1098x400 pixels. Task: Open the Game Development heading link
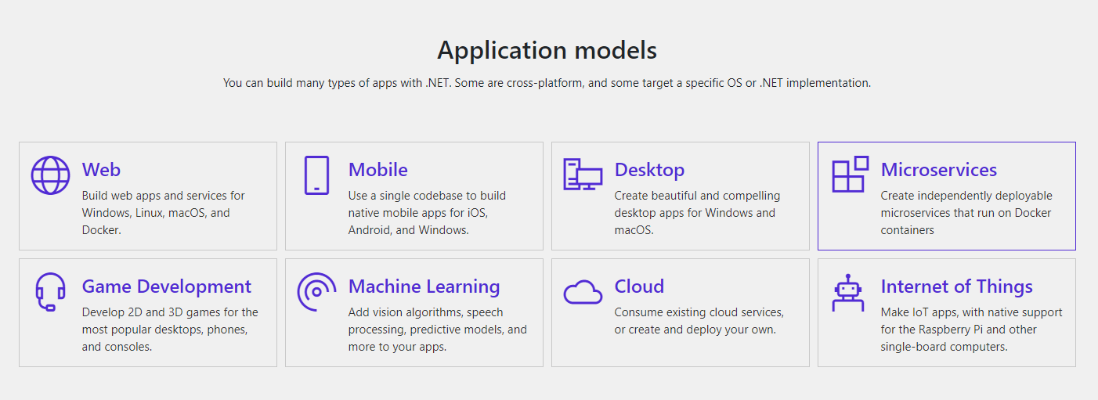(x=167, y=286)
